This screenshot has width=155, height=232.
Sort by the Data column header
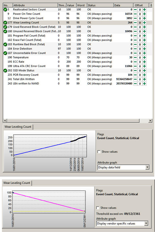tap(123, 5)
